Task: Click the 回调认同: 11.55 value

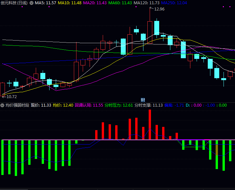Action: pyautogui.click(x=89, y=105)
